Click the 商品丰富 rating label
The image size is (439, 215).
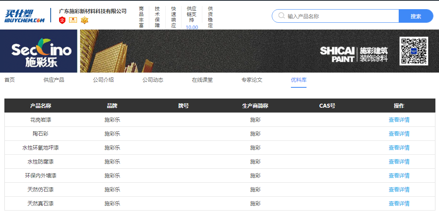click(141, 17)
